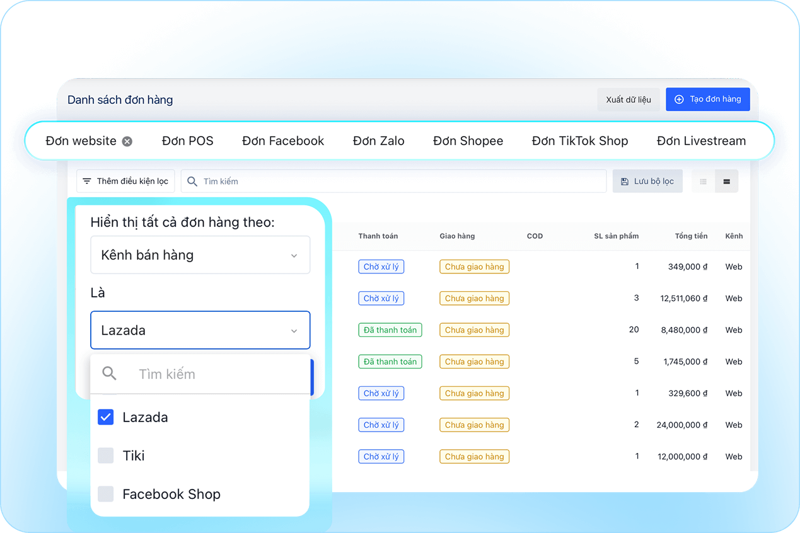800x533 pixels.
Task: Click the plus icon on Tạo đơn hàng
Action: pos(680,99)
